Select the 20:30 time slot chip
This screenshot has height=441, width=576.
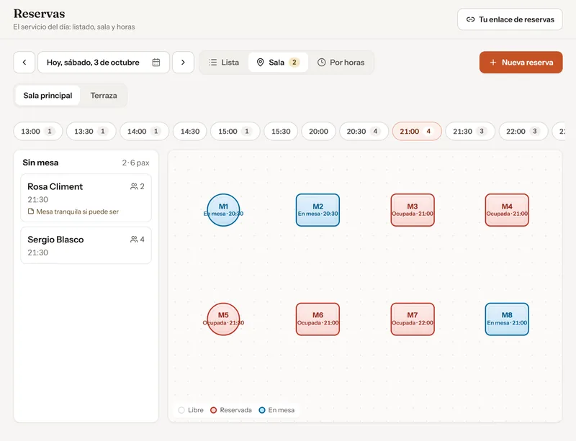[x=364, y=132]
